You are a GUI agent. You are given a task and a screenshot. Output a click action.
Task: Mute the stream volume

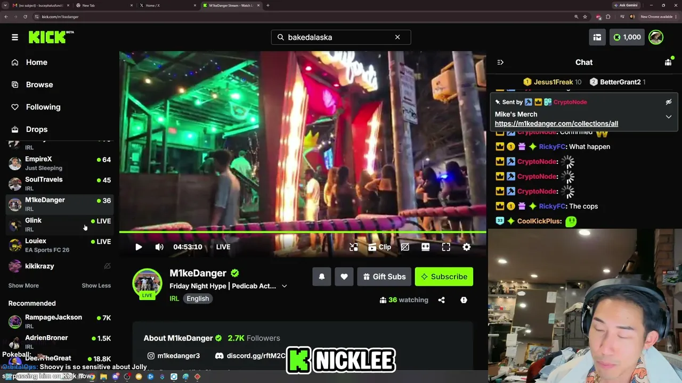[159, 247]
